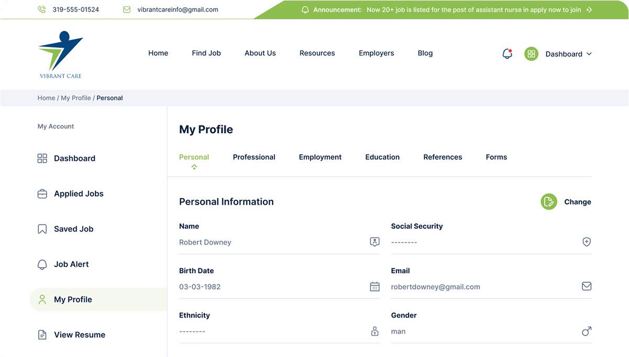Open View Resume from the sidebar
629x357 pixels.
pos(79,335)
